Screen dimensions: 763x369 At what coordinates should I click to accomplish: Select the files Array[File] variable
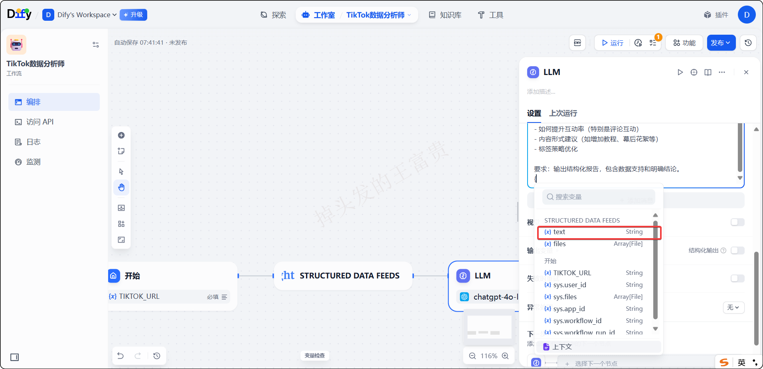click(x=595, y=244)
